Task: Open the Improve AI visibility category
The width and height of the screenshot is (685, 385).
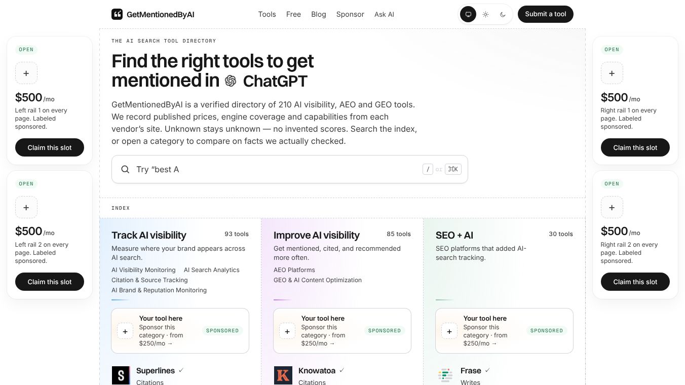Action: (317, 235)
